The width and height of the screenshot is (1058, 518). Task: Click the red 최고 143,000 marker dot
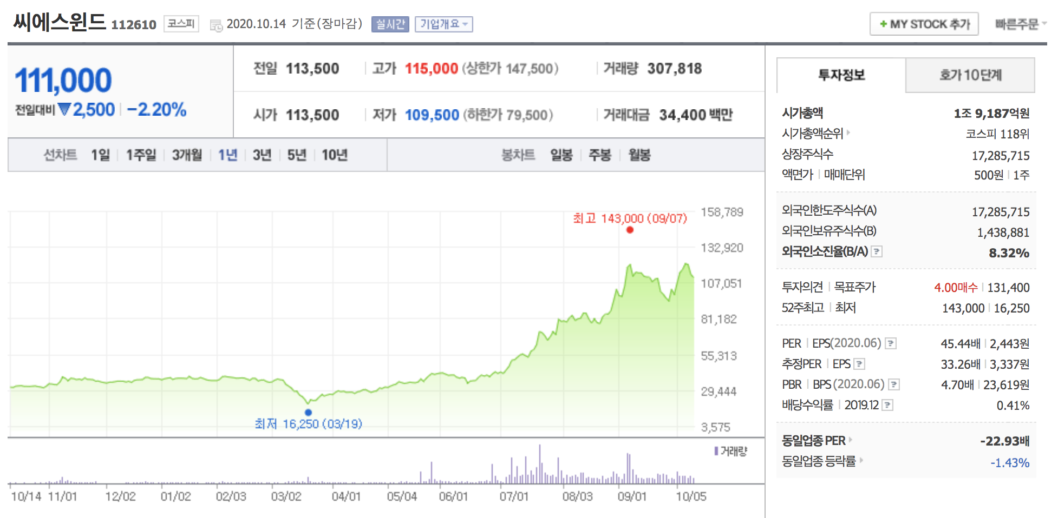coord(629,230)
